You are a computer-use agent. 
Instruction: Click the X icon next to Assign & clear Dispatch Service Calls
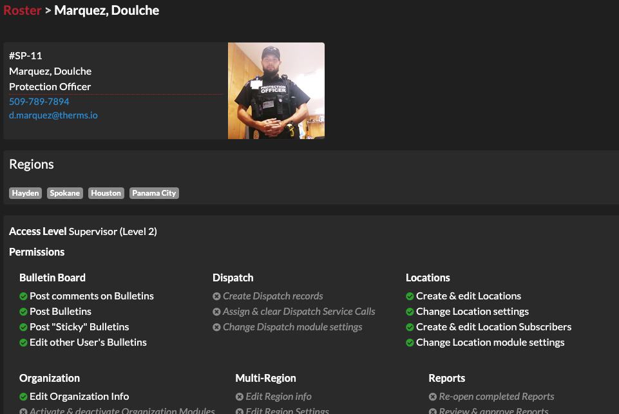[216, 311]
